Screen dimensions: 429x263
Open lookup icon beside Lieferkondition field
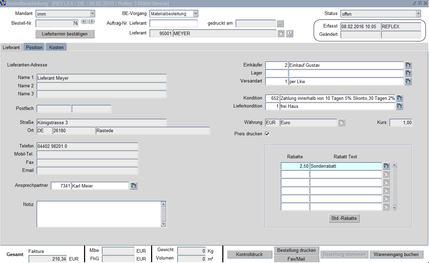400,106
